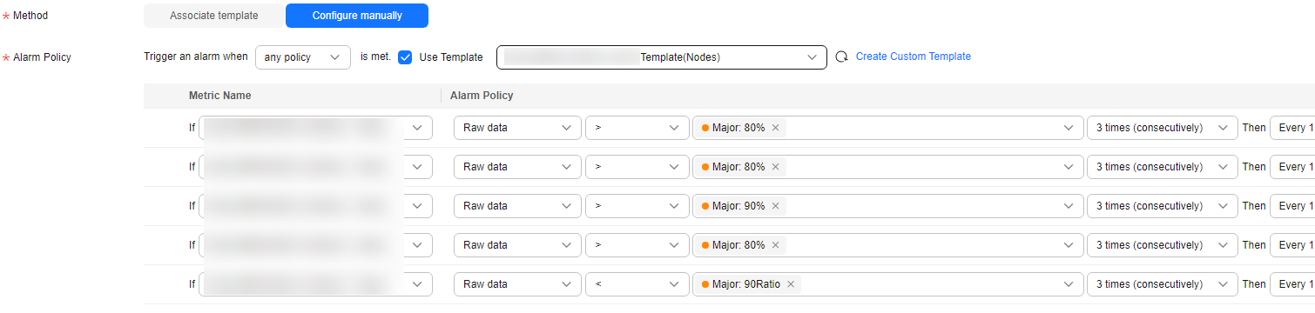The height and width of the screenshot is (313, 1315).
Task: Click chevron arrow of the 'any policy' dropdown
Action: 335,57
